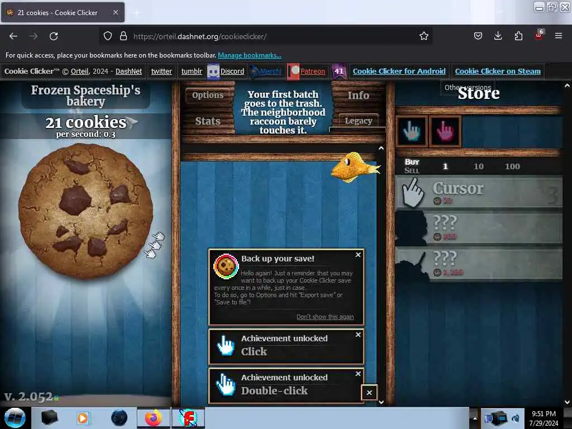
Task: Click the swimming golden fish
Action: tap(356, 167)
